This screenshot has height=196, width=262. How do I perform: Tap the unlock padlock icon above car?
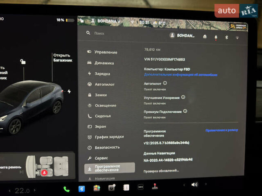click(23, 62)
